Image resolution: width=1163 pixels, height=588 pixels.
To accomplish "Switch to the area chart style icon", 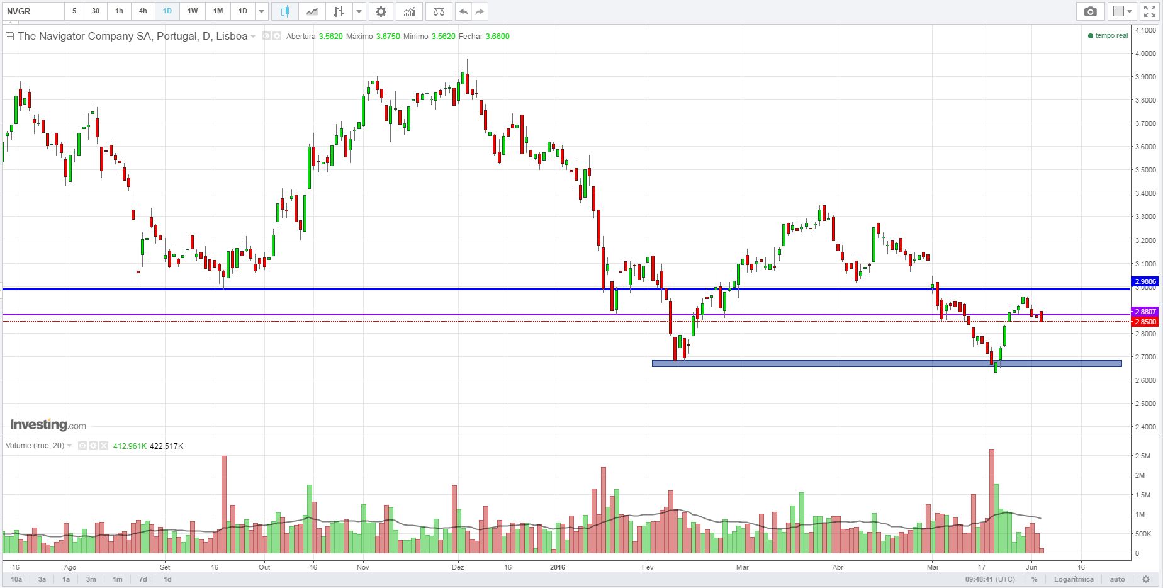I will pyautogui.click(x=312, y=11).
